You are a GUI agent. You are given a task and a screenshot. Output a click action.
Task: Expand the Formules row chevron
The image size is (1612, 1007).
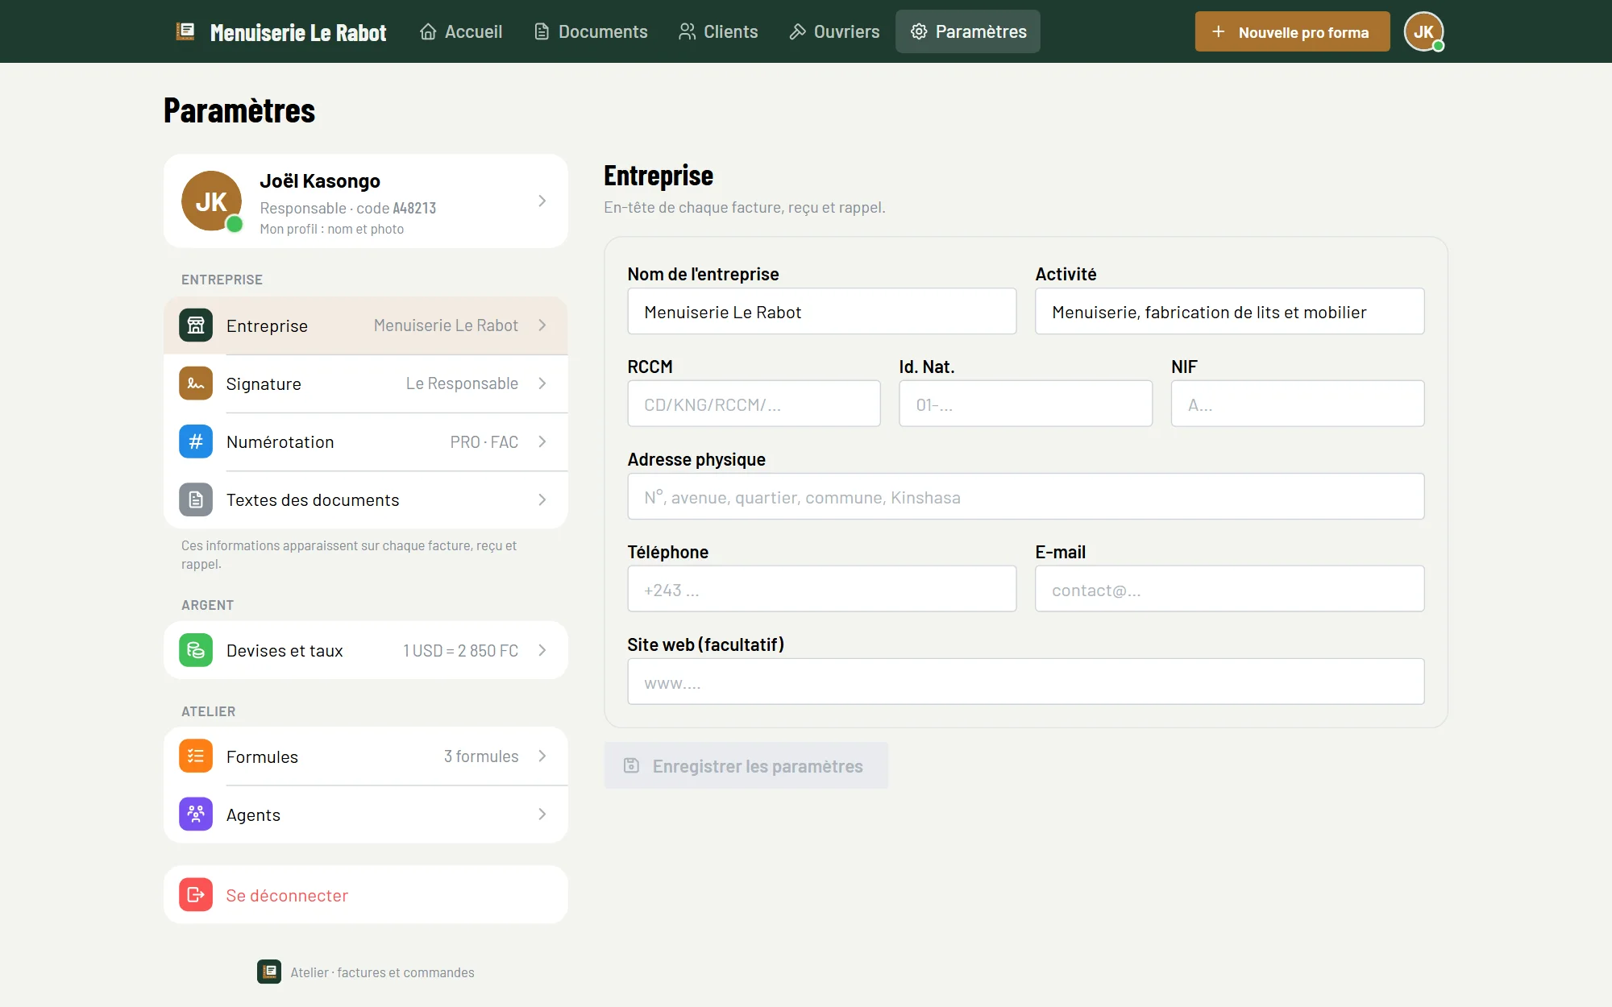542,756
